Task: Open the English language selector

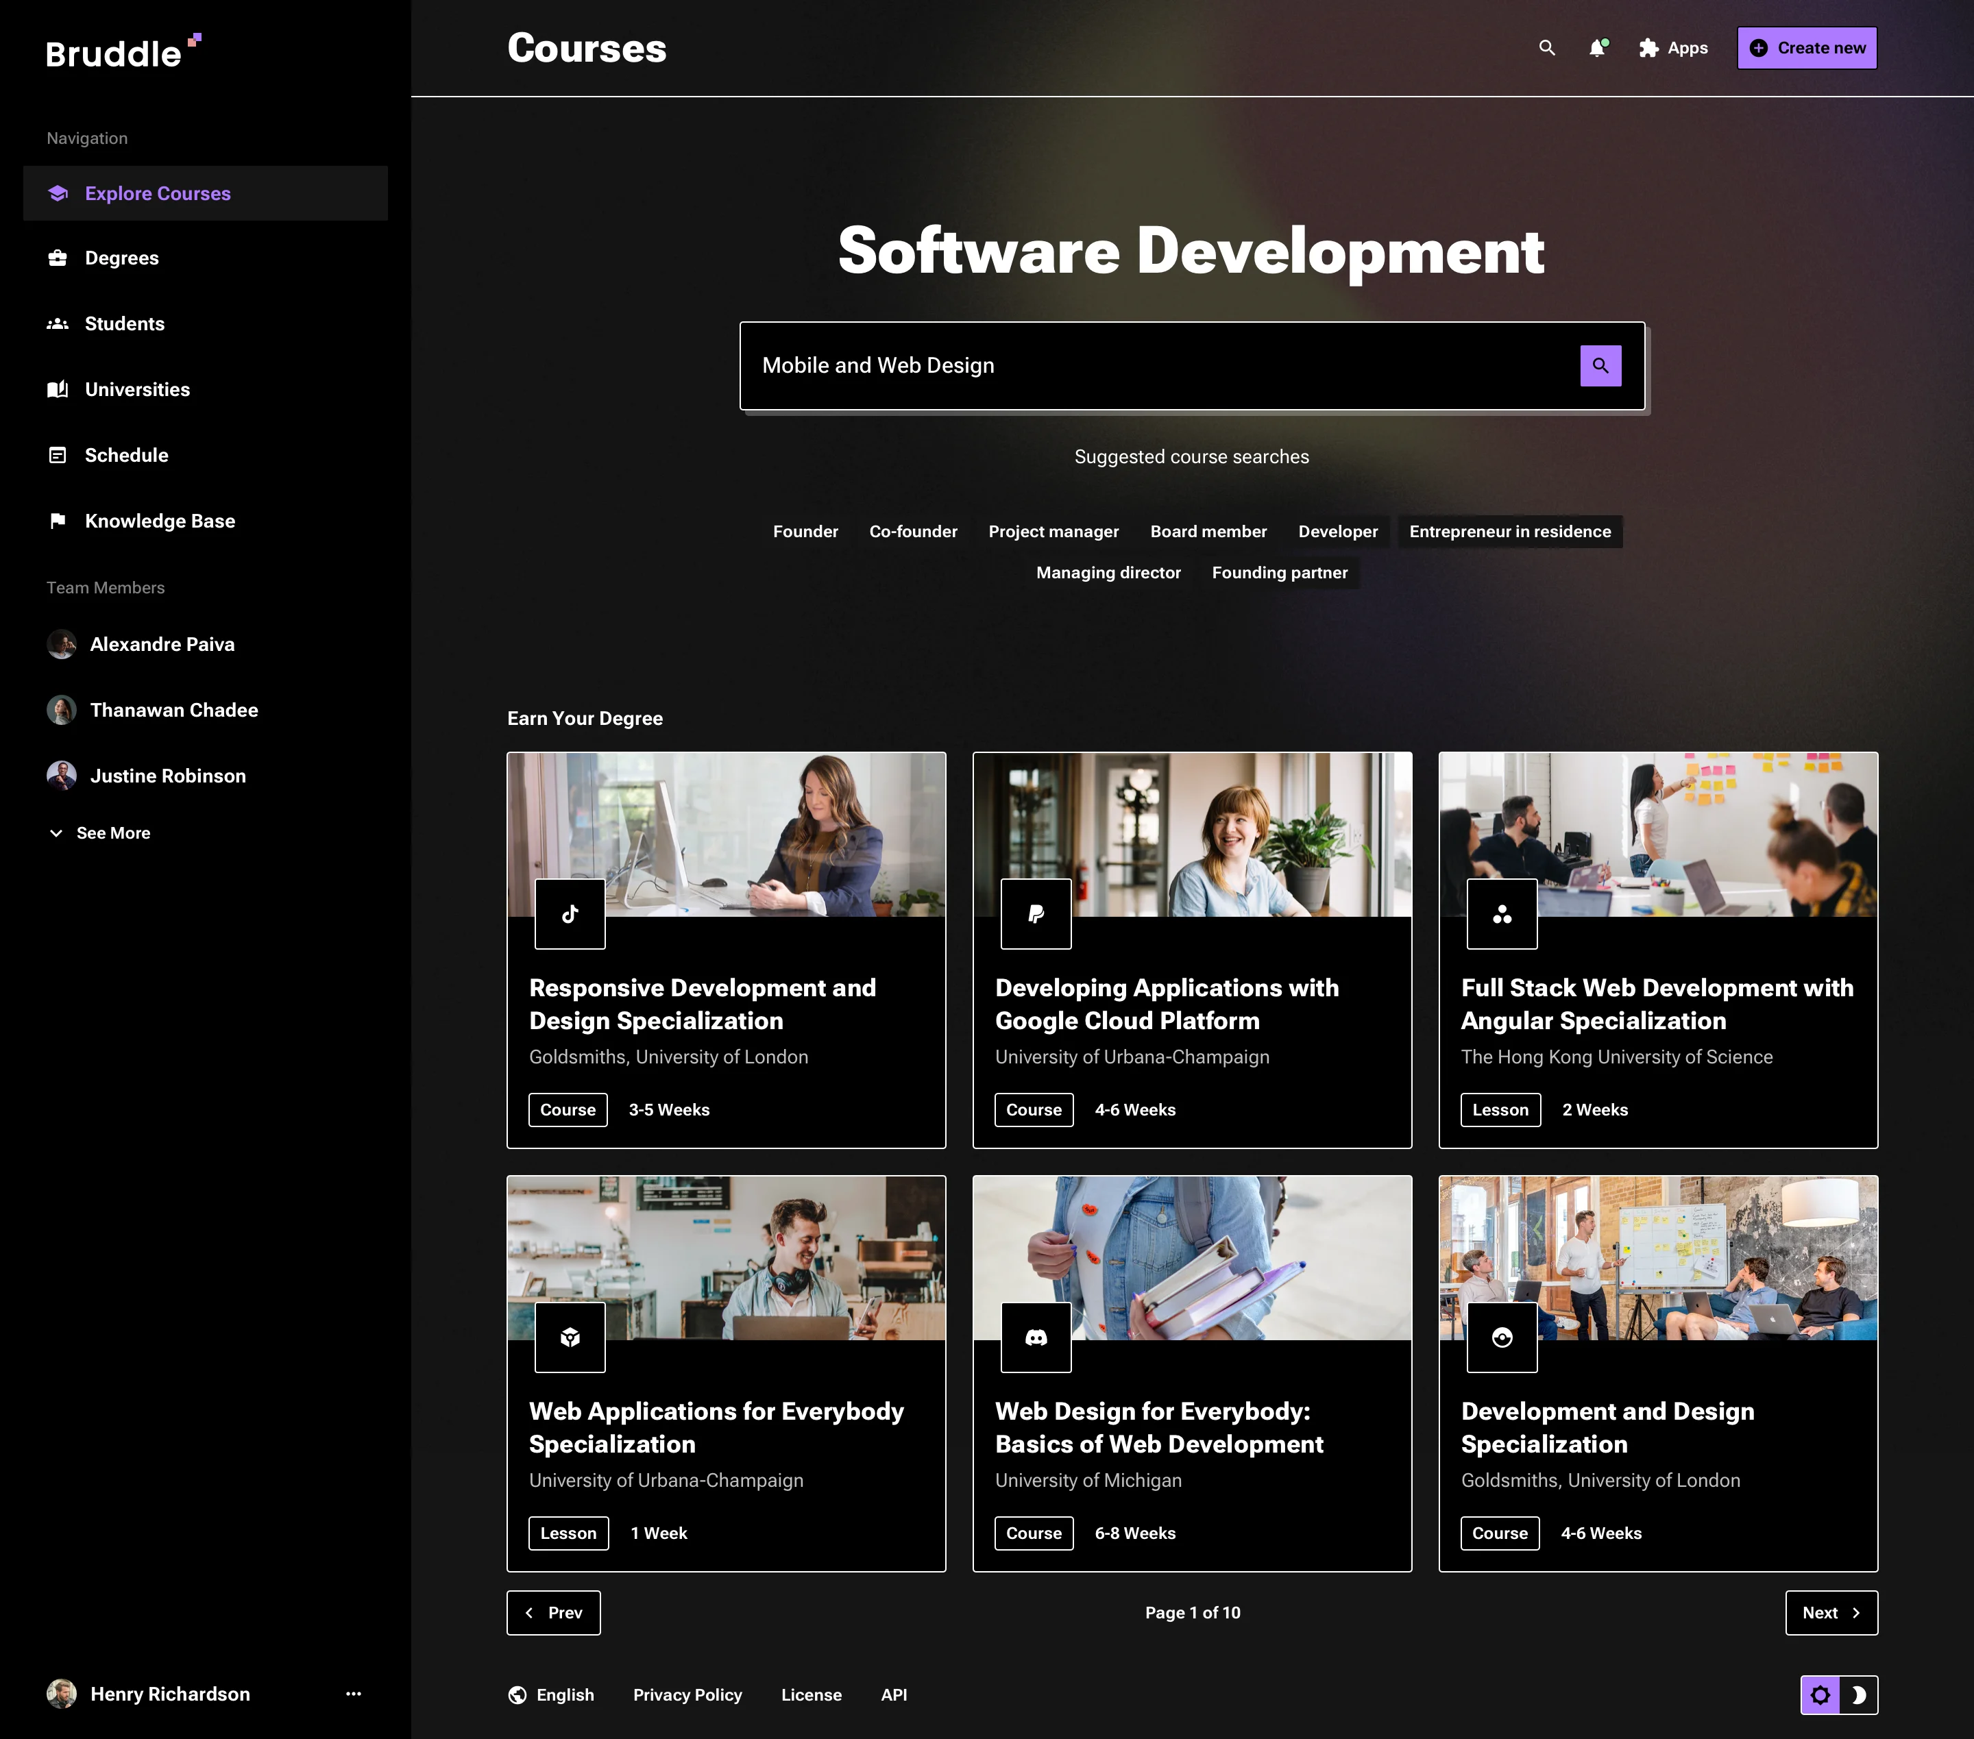Action: (552, 1694)
